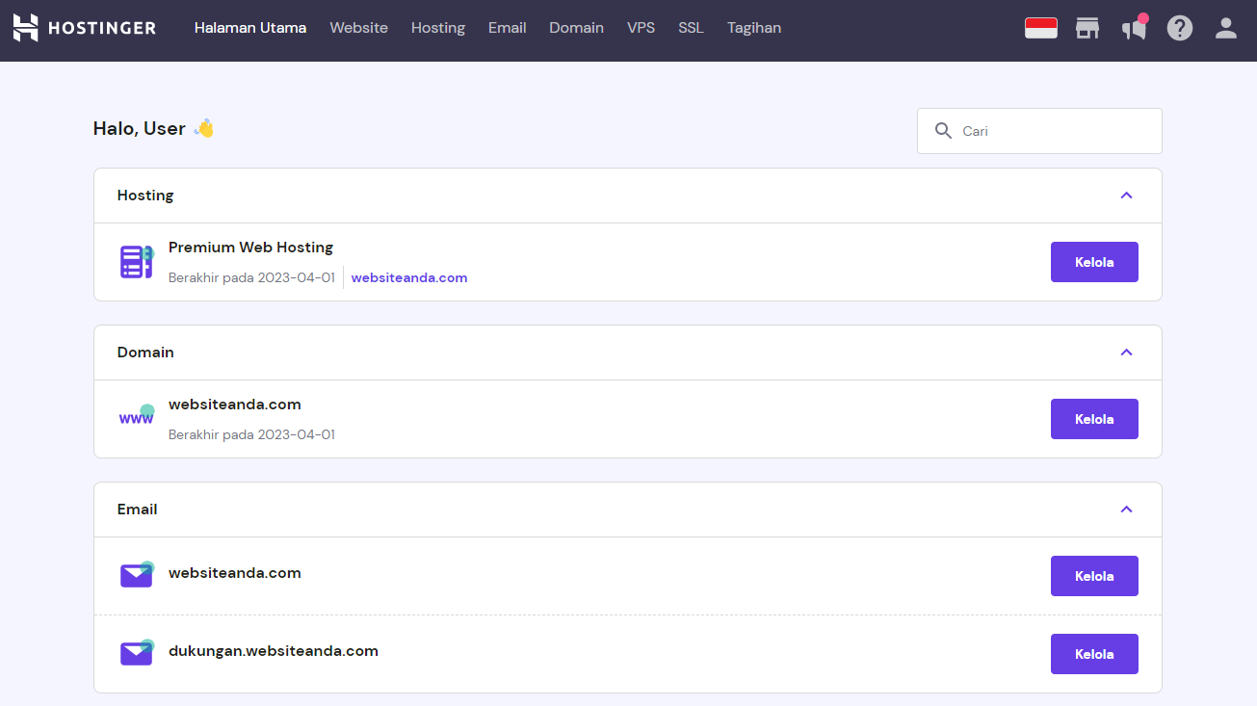Screen dimensions: 1257x706
Task: Click the hosting expiry date text
Action: pyautogui.click(x=251, y=277)
